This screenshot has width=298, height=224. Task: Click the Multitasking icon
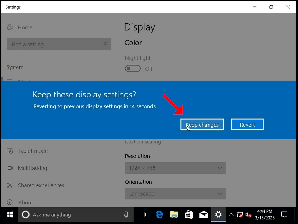[x=10, y=168]
